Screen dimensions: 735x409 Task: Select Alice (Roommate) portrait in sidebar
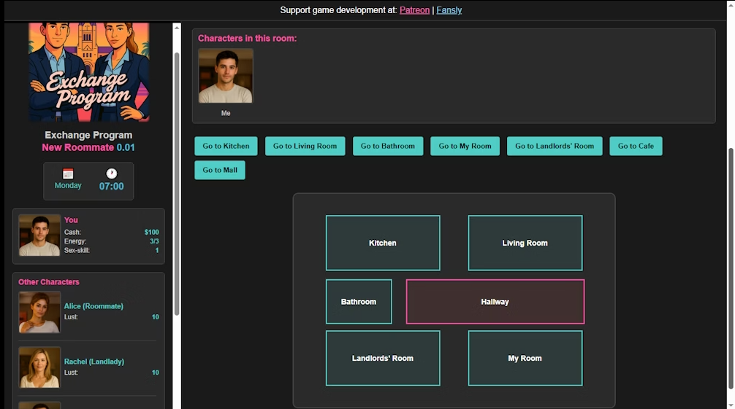pyautogui.click(x=39, y=312)
